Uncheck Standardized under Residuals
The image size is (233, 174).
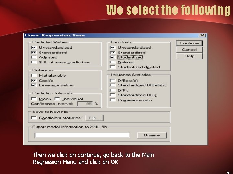(x=113, y=53)
